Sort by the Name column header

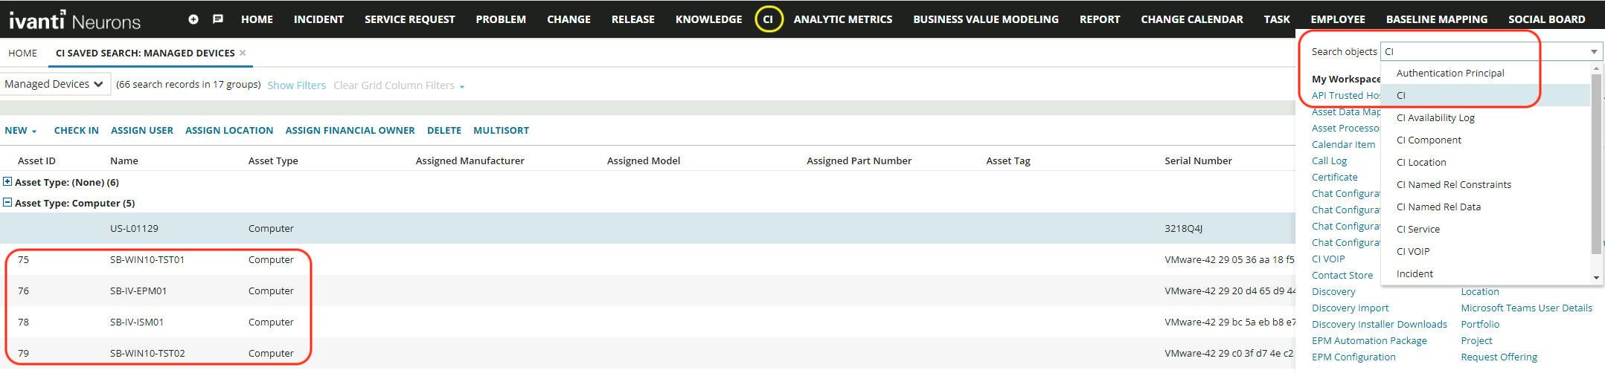pyautogui.click(x=124, y=160)
